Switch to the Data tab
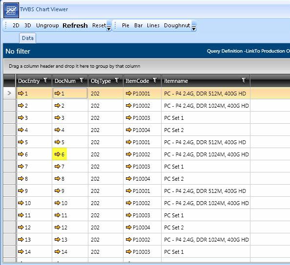Viewport: 290px width, 265px height. click(x=27, y=38)
